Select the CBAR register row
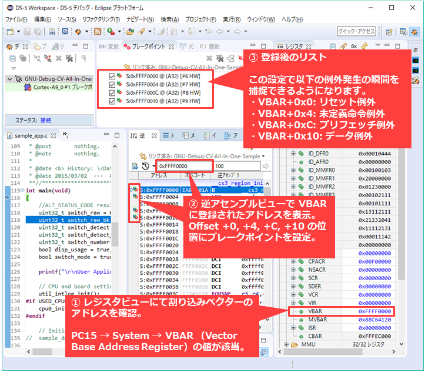The image size is (425, 372). [x=342, y=337]
